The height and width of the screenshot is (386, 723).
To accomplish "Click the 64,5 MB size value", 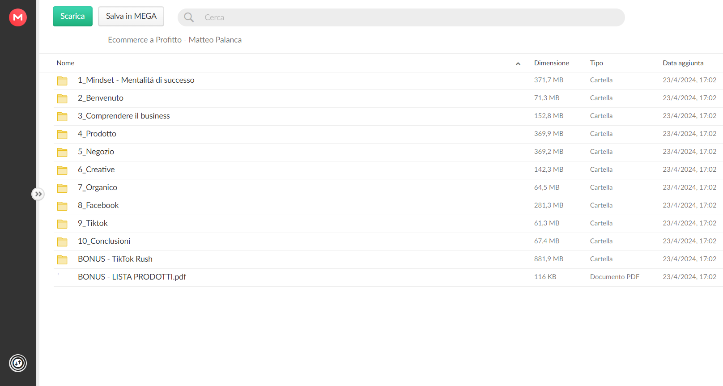I will 547,187.
